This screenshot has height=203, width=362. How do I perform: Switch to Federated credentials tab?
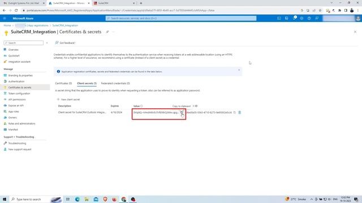115,83
